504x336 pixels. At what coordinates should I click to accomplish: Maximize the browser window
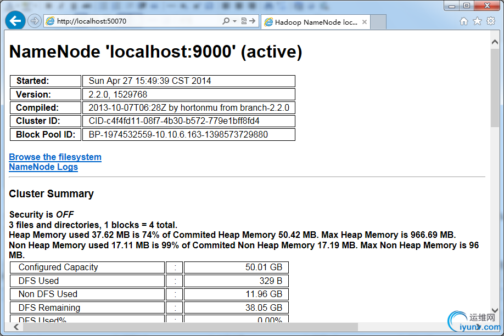(x=467, y=6)
